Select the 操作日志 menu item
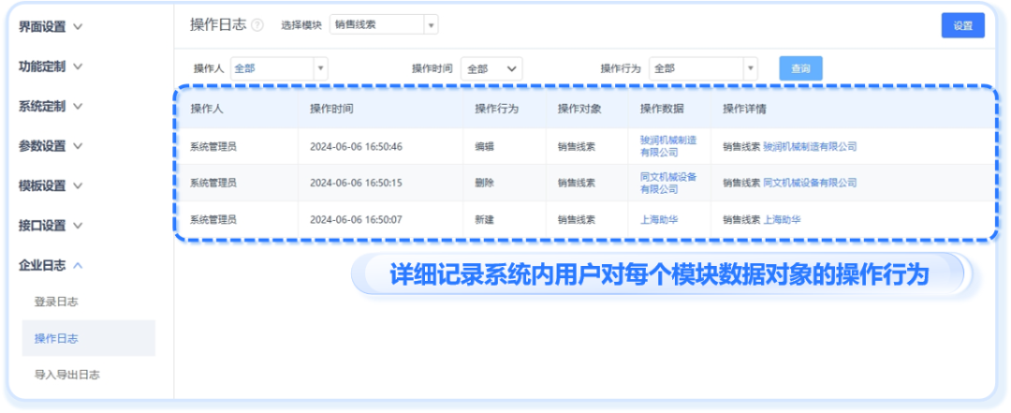The height and width of the screenshot is (413, 1011). [55, 338]
